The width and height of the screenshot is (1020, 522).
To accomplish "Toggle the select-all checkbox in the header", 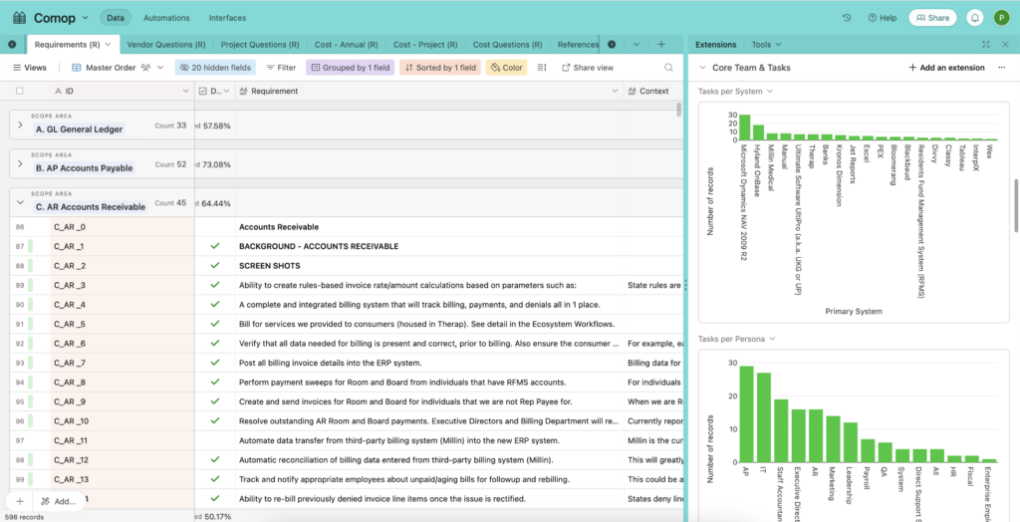I will [20, 91].
